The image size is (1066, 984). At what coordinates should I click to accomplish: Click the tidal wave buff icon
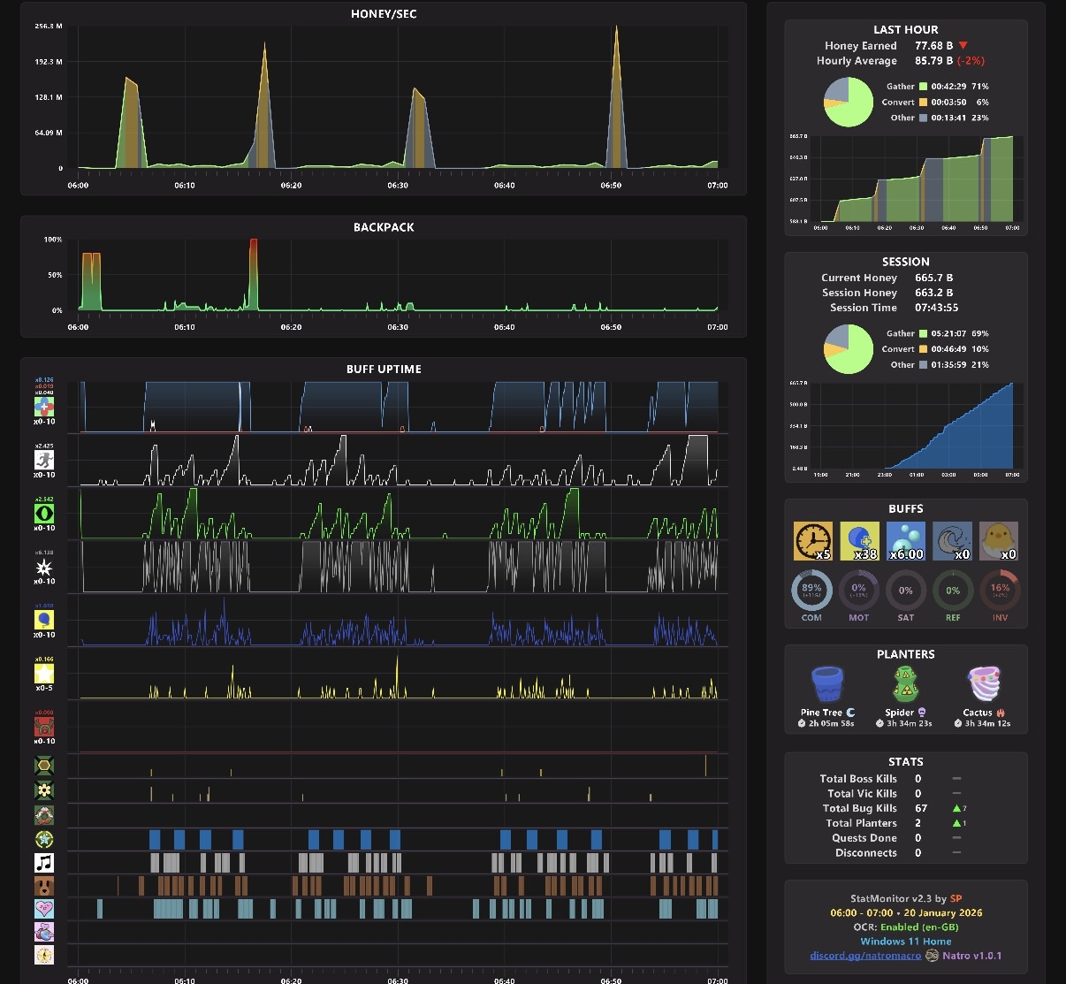click(952, 540)
